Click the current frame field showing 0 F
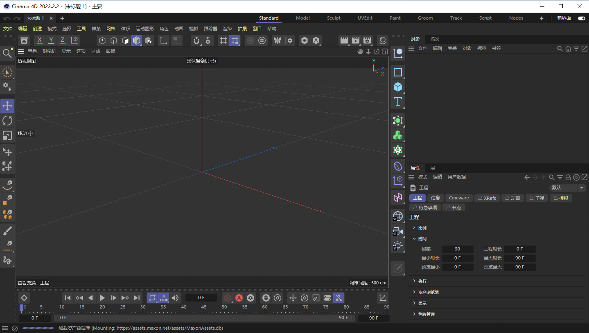 (x=201, y=297)
